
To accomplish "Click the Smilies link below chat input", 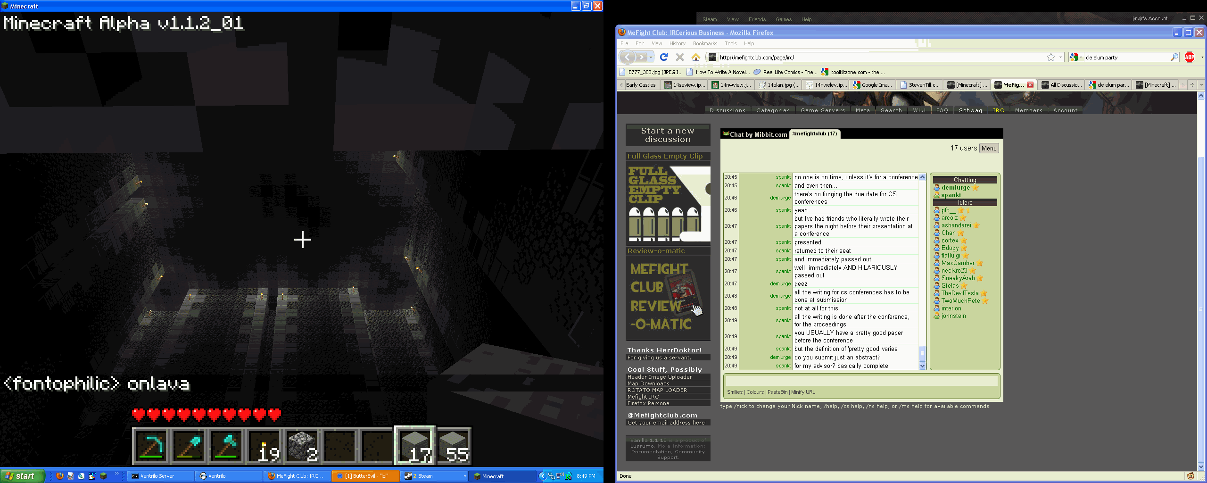I will point(735,392).
